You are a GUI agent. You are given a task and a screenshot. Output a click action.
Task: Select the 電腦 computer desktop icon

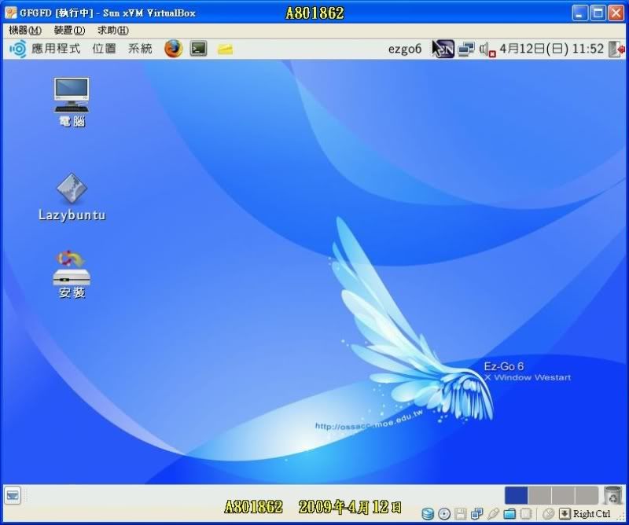click(x=72, y=102)
